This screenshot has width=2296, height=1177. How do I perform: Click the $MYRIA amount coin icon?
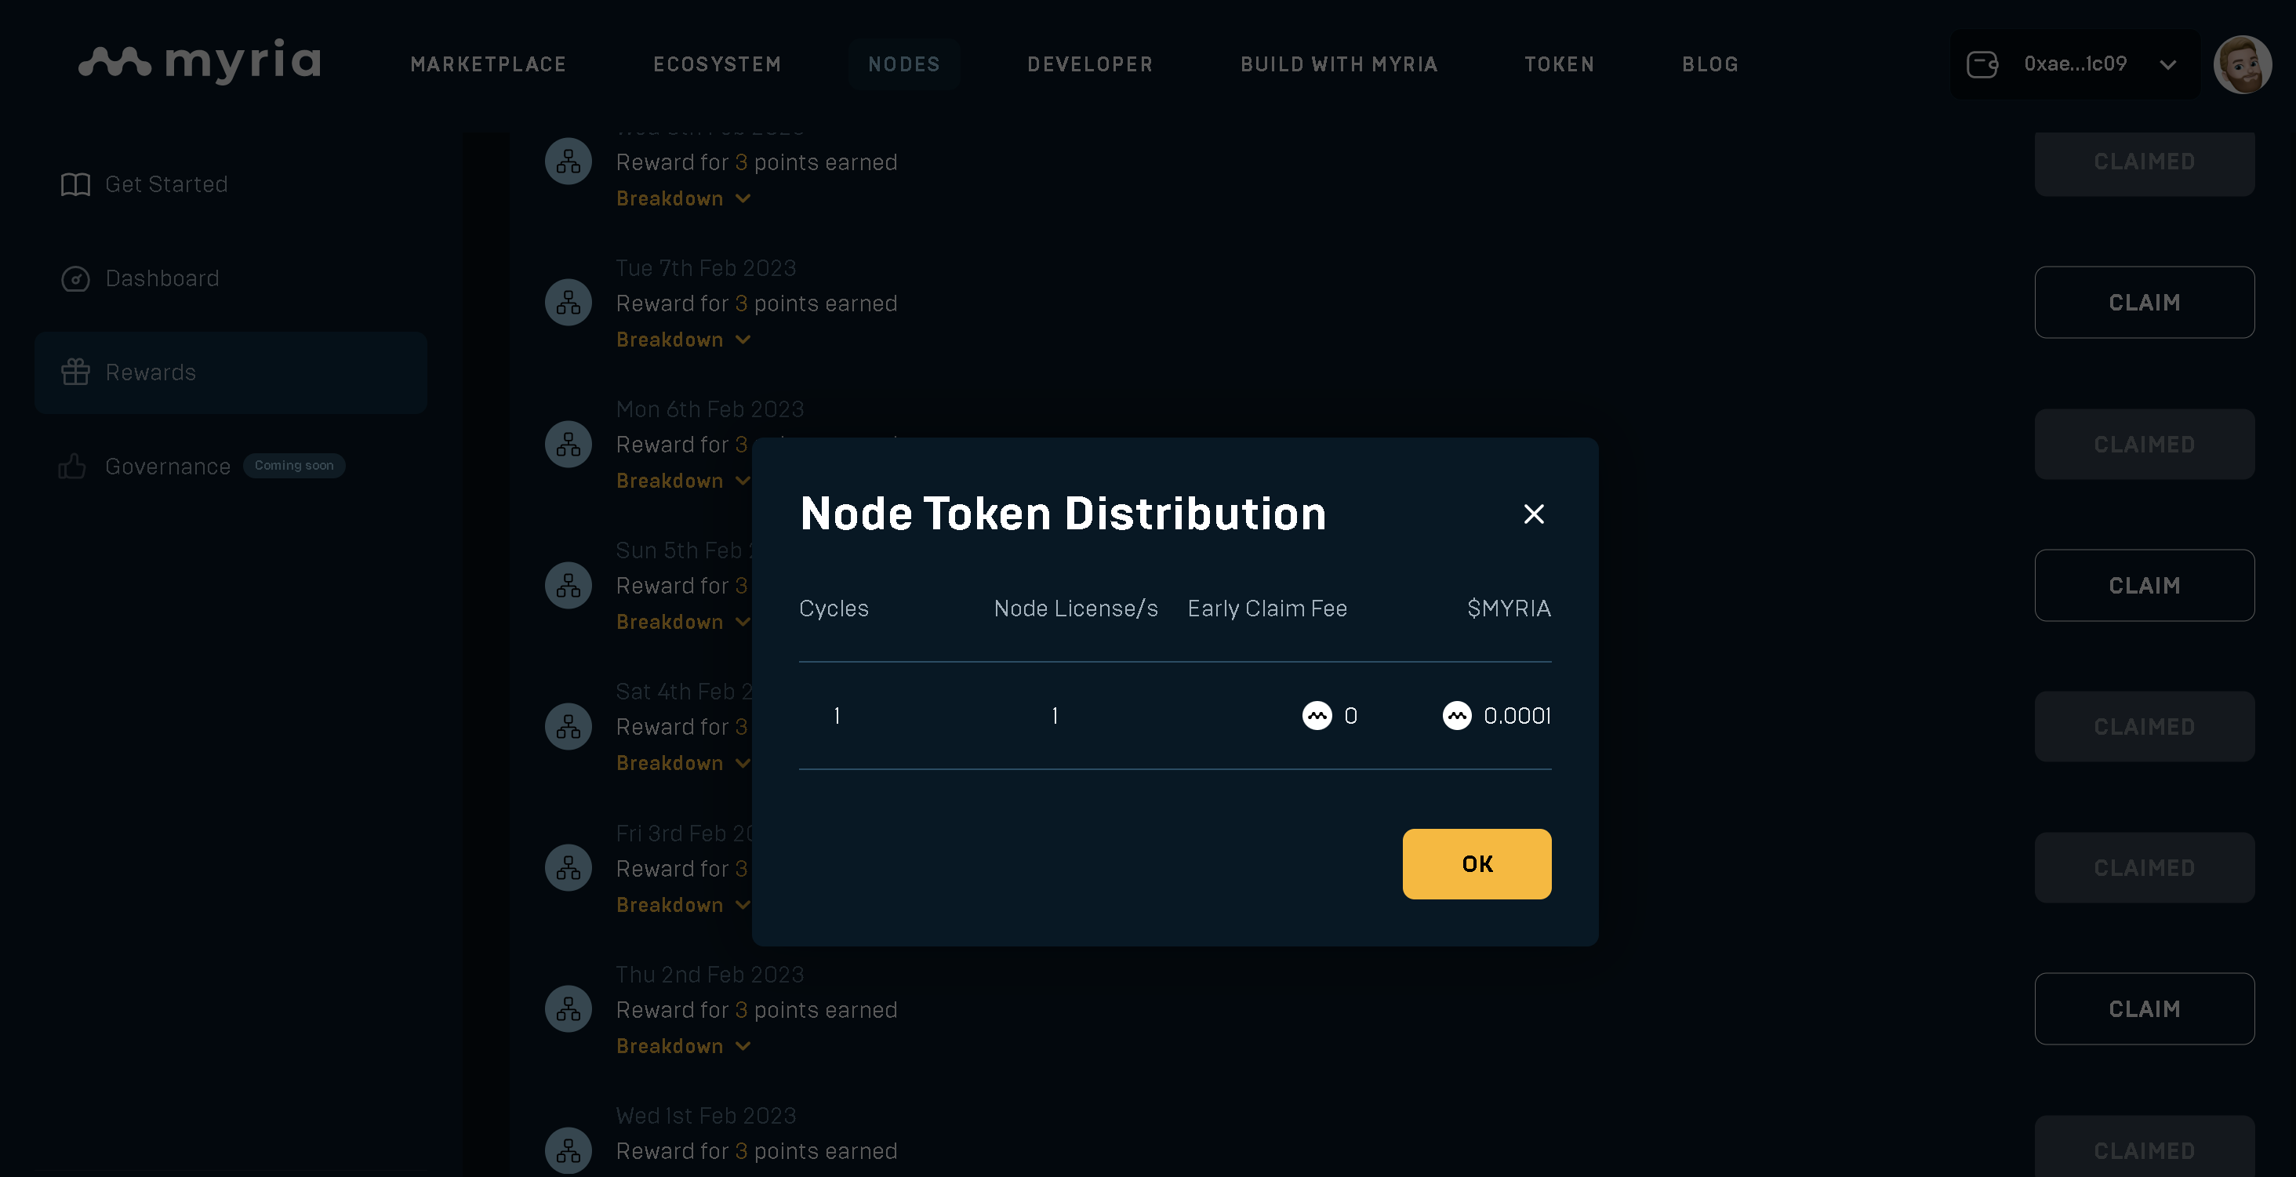pyautogui.click(x=1457, y=715)
